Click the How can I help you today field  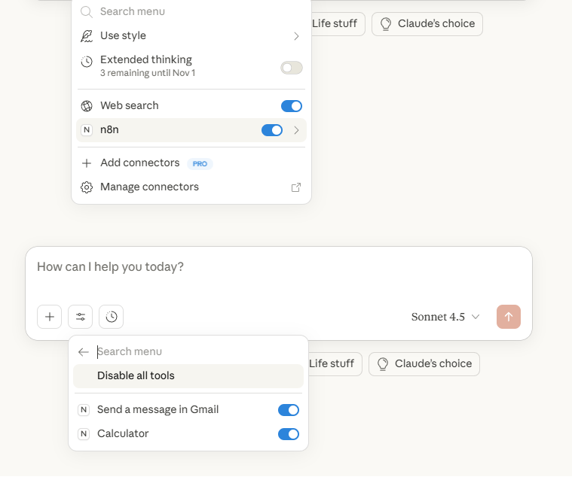(x=226, y=267)
